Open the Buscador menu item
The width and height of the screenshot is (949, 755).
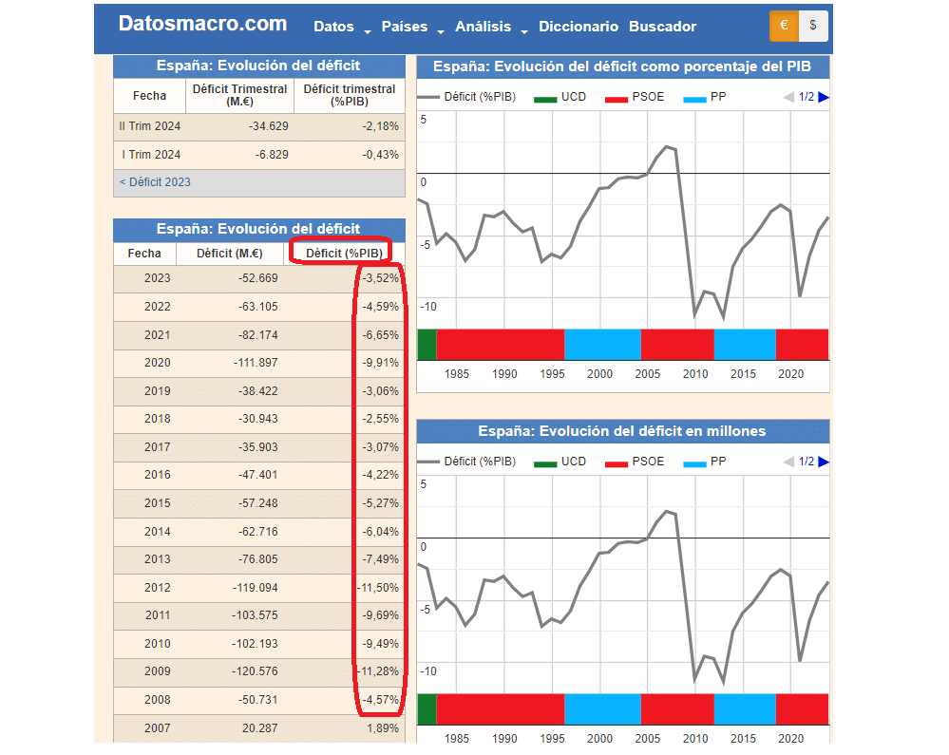[x=662, y=28]
